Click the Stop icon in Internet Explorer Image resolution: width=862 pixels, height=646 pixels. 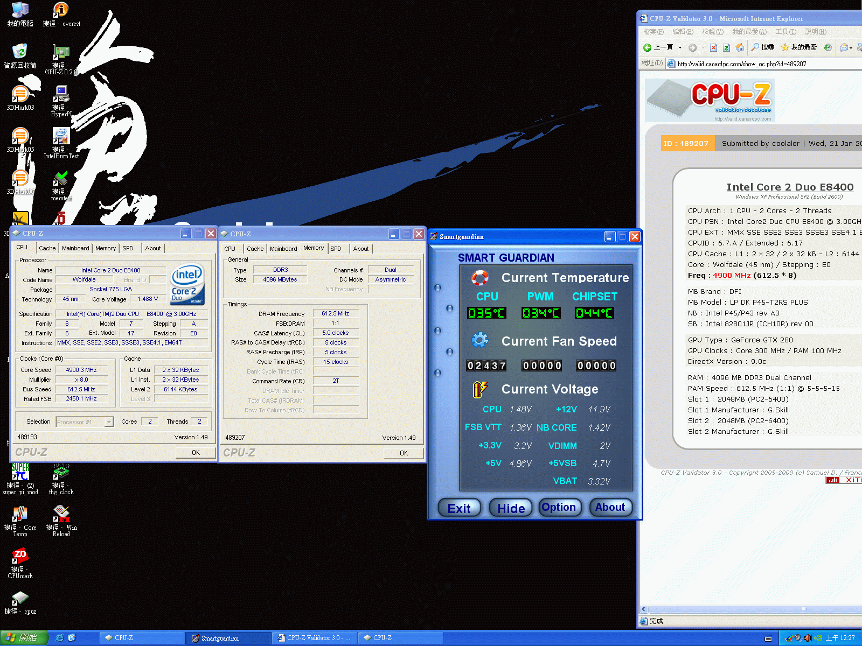coord(713,47)
